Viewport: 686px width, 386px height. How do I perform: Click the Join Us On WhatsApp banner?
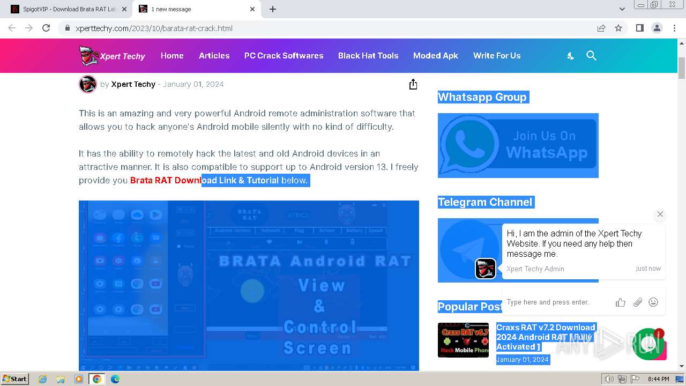pos(518,145)
